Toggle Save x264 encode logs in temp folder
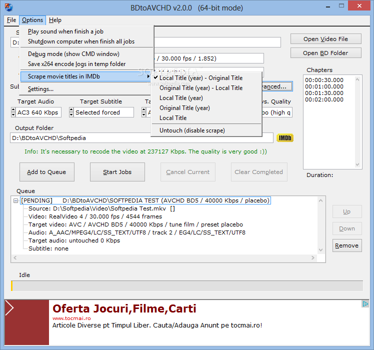Screen dimensions: 374x350 coord(87,64)
